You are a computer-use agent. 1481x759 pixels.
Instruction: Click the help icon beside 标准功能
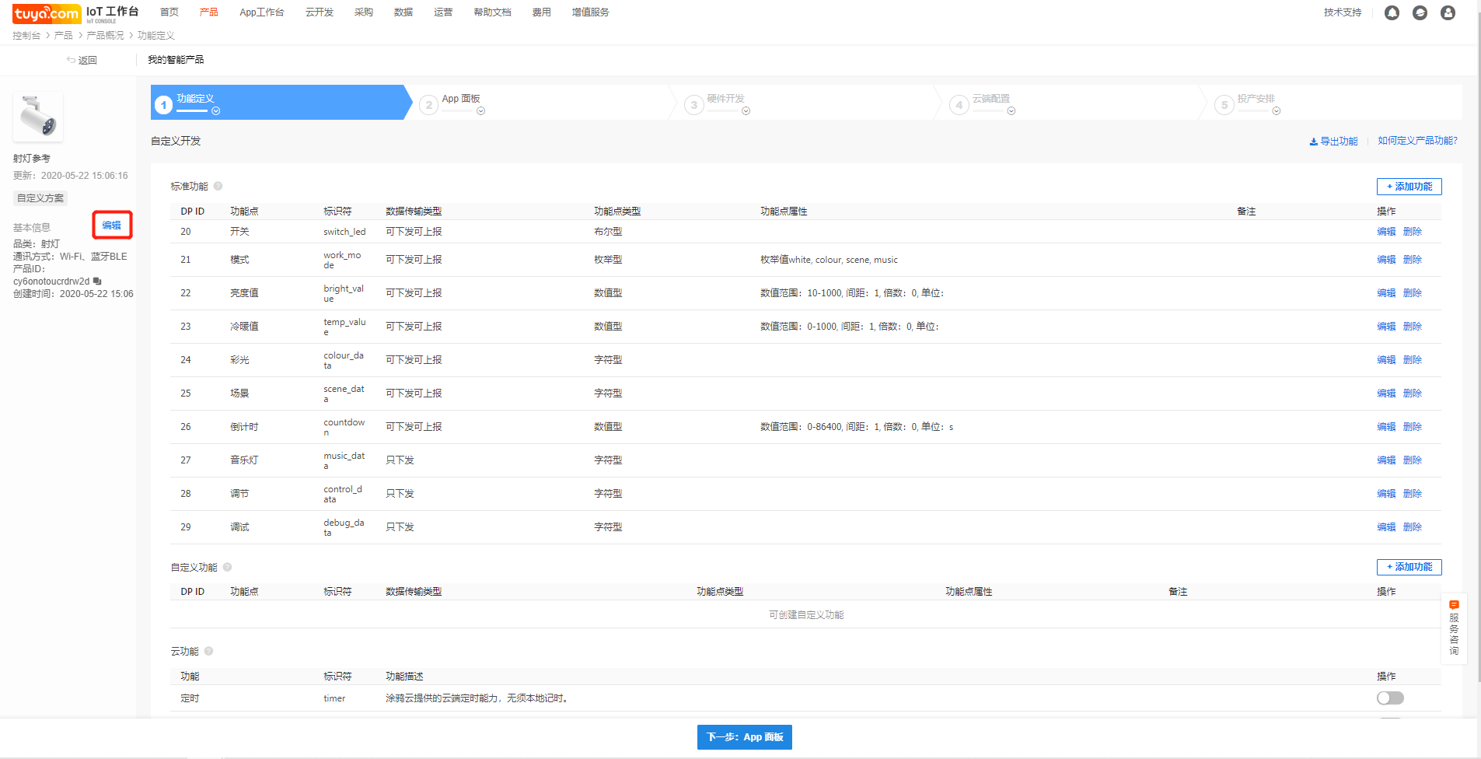coord(218,186)
